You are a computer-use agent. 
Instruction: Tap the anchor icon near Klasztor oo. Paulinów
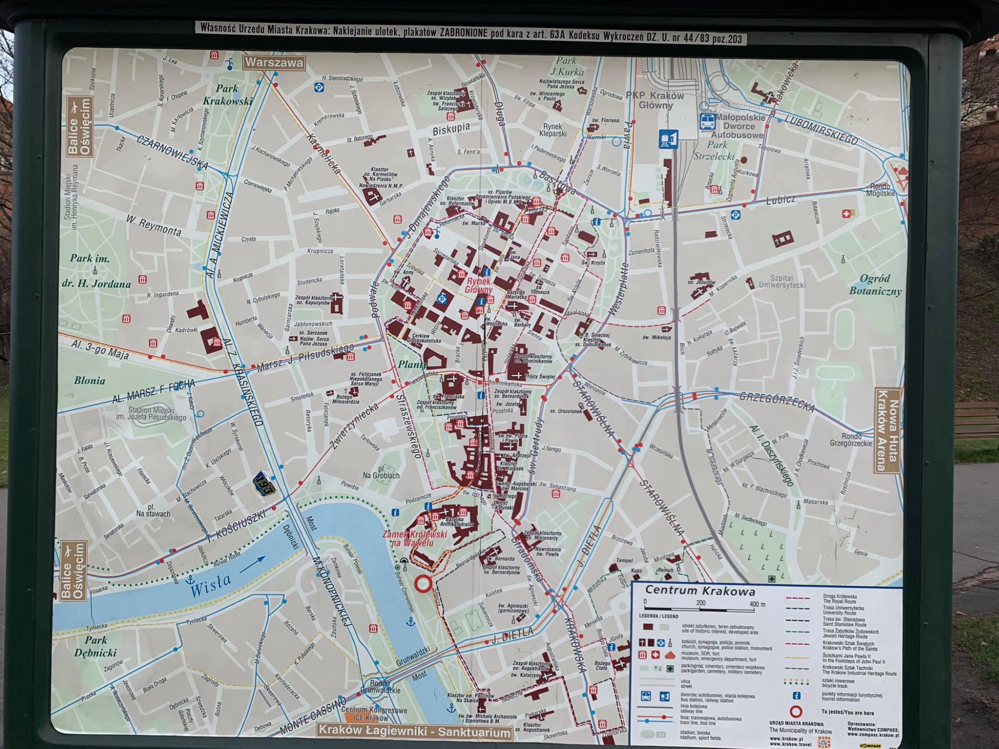click(x=451, y=708)
